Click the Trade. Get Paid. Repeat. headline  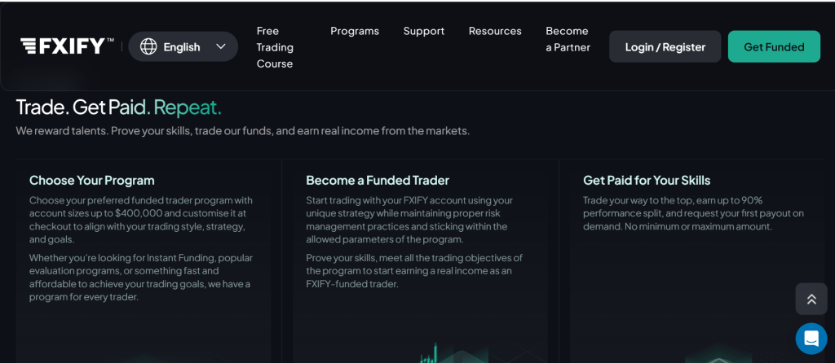(x=119, y=107)
